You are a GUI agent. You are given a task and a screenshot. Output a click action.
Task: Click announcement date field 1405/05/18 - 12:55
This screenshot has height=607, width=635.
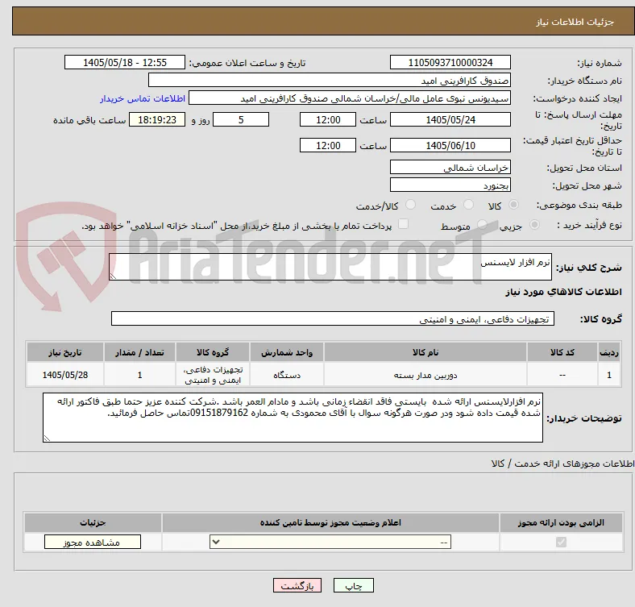point(125,62)
